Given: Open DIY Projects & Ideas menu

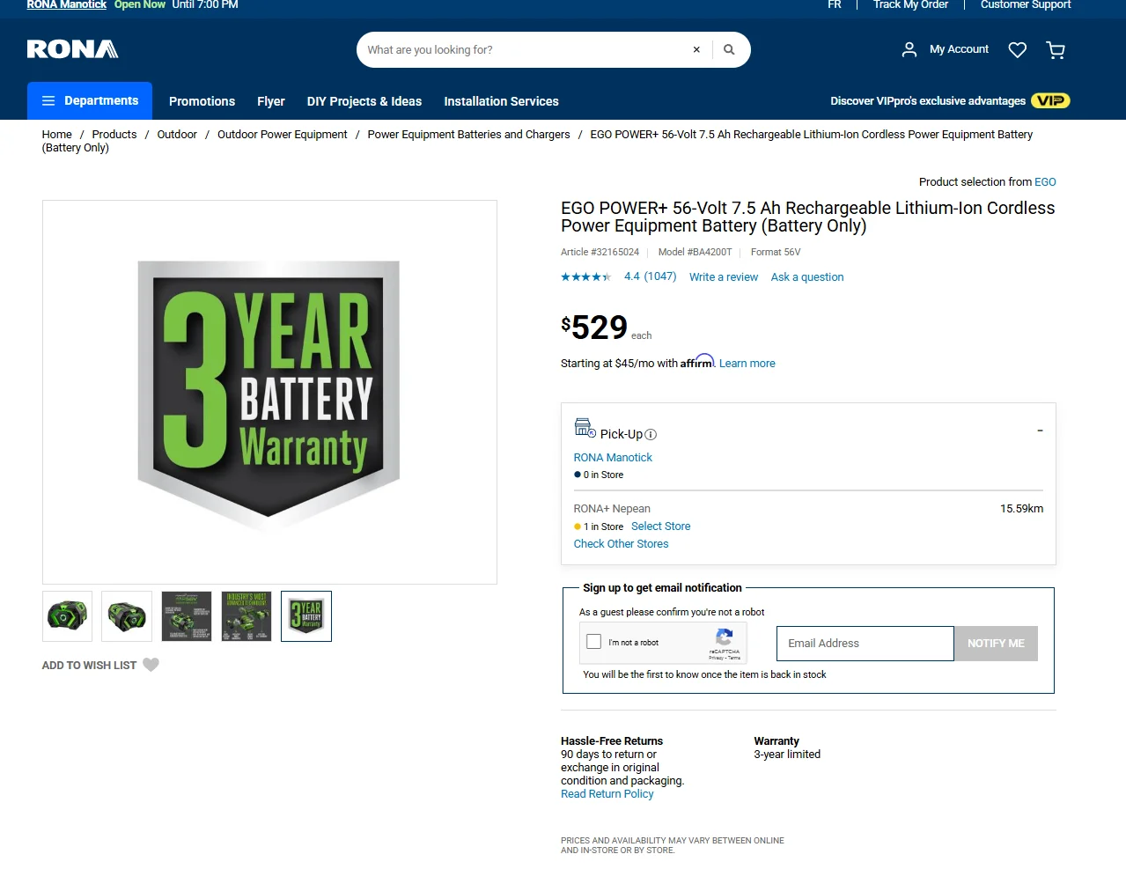Looking at the screenshot, I should [364, 101].
